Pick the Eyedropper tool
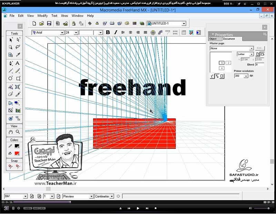The width and height of the screenshot is (276, 214). coord(18,54)
